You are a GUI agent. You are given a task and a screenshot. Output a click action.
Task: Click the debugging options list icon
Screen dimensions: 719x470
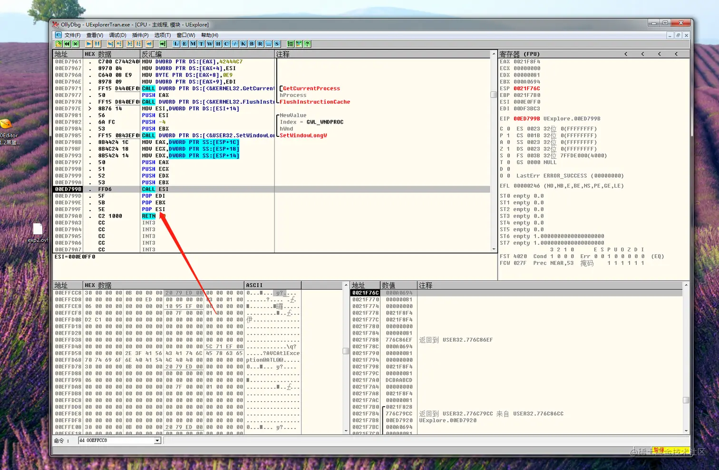[x=290, y=44]
